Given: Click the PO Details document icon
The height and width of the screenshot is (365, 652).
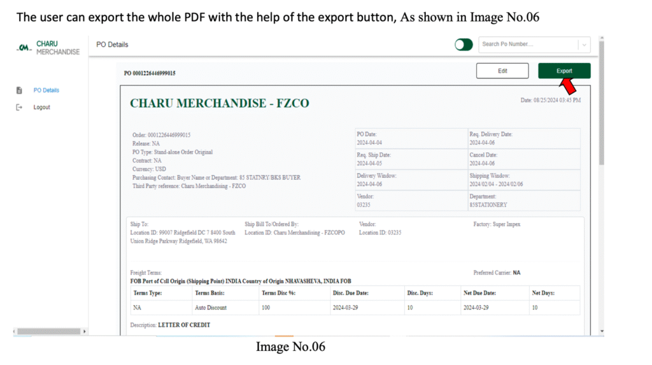Looking at the screenshot, I should 19,90.
